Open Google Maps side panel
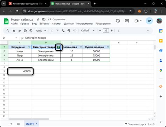 tap(161, 70)
